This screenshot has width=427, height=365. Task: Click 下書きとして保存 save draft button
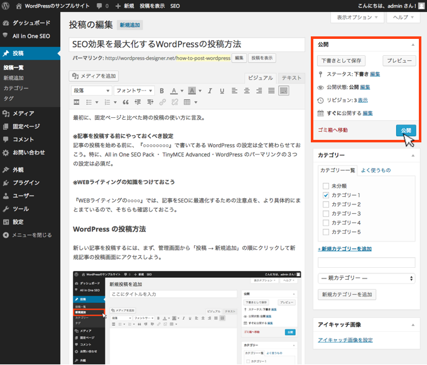click(x=341, y=61)
